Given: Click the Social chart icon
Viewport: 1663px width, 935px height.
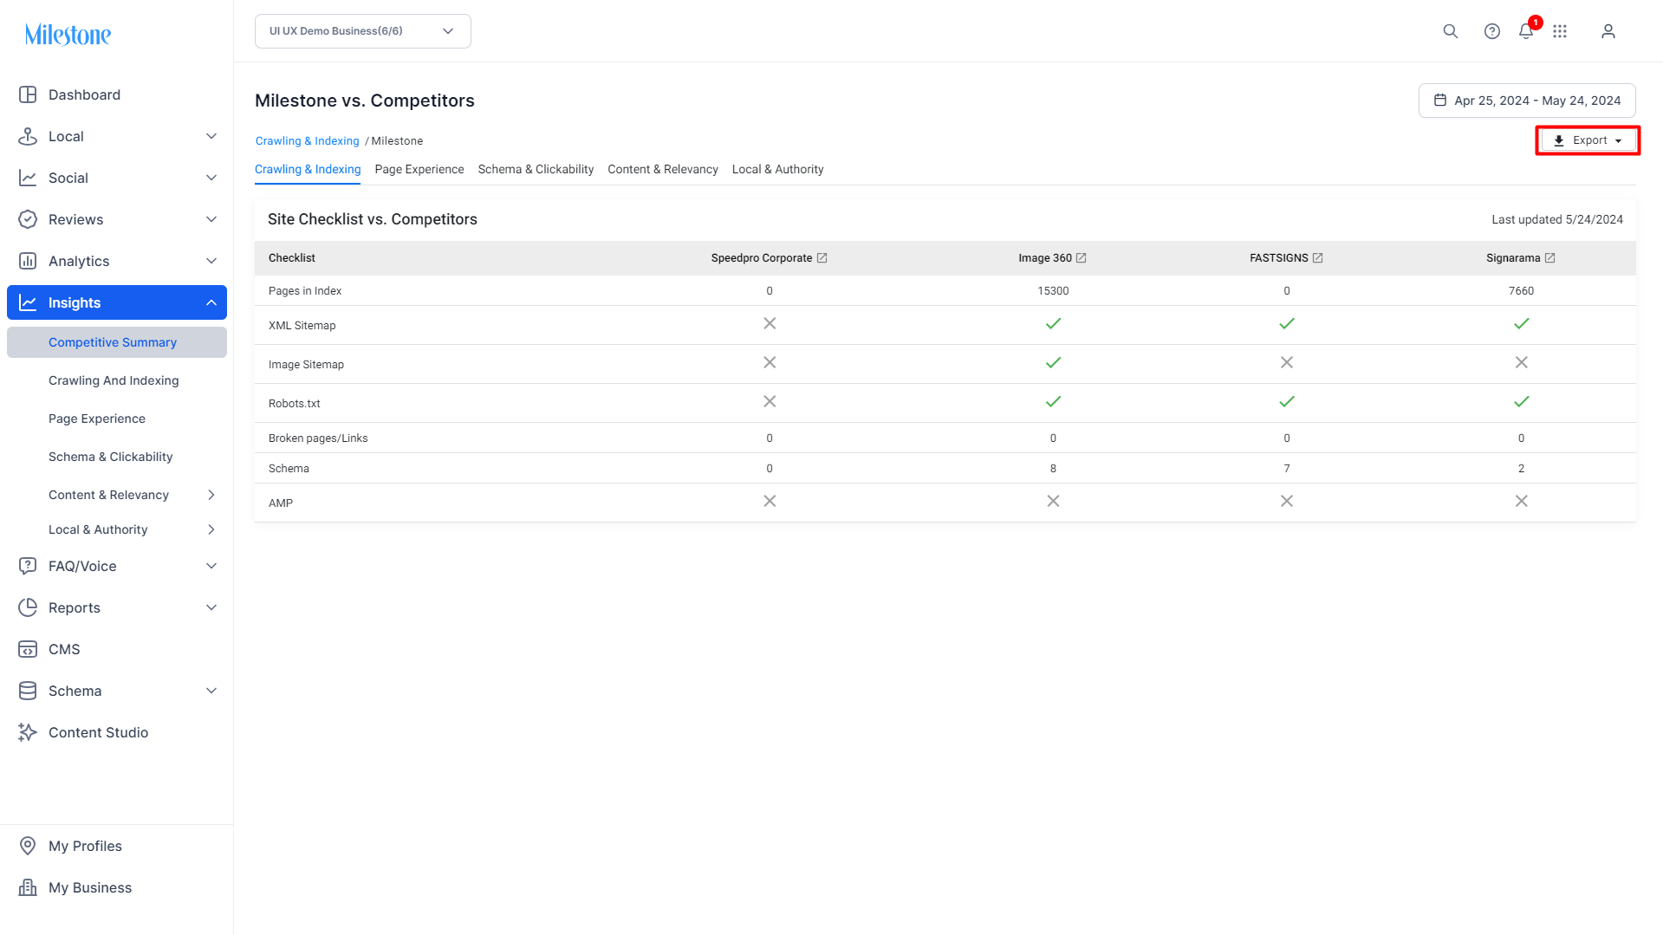Looking at the screenshot, I should [28, 178].
